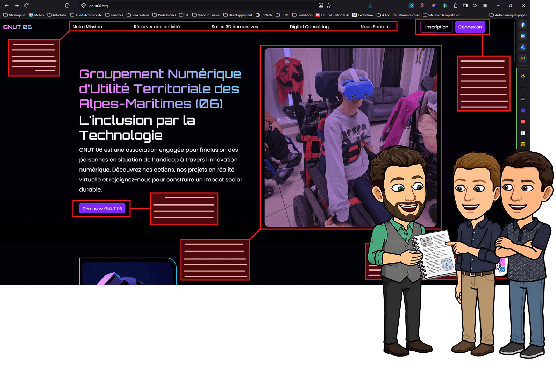Show more toolbar items via double chevron
Viewport: 556px width, 381px height.
[x=475, y=6]
